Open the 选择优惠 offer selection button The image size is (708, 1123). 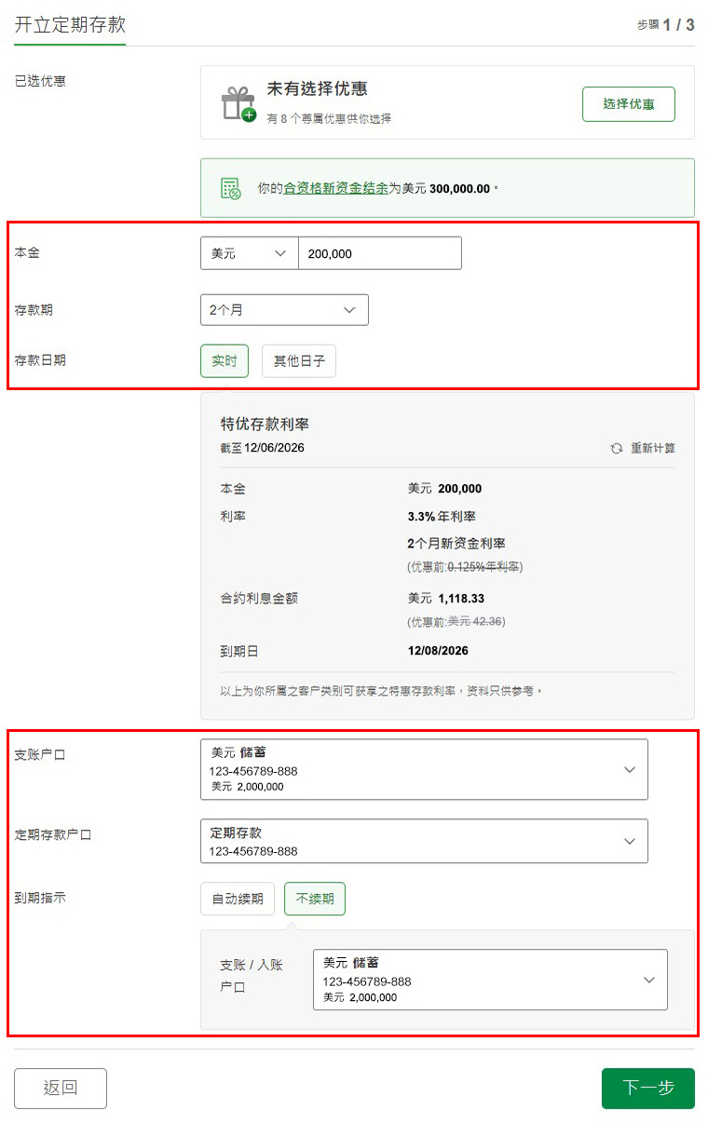tap(629, 103)
